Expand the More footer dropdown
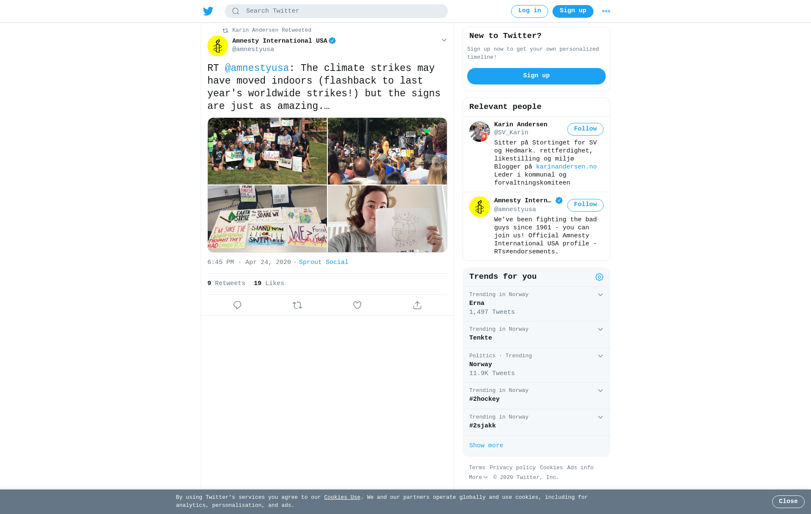Viewport: 811px width, 514px height. tap(478, 477)
